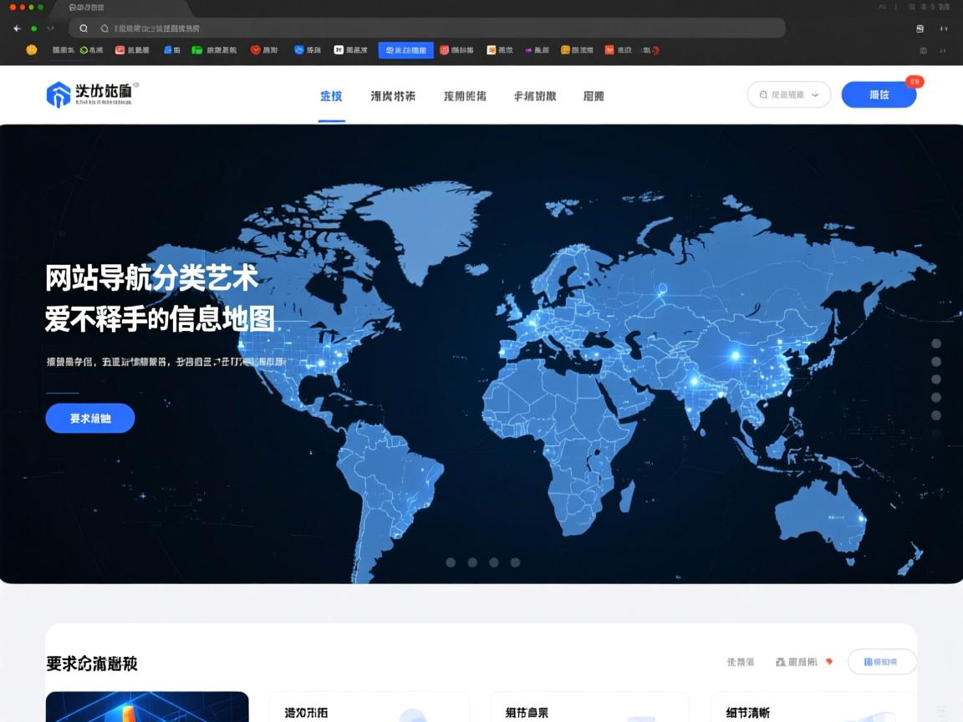
Task: Click the blue CTA button on the hero banner
Action: (x=90, y=418)
